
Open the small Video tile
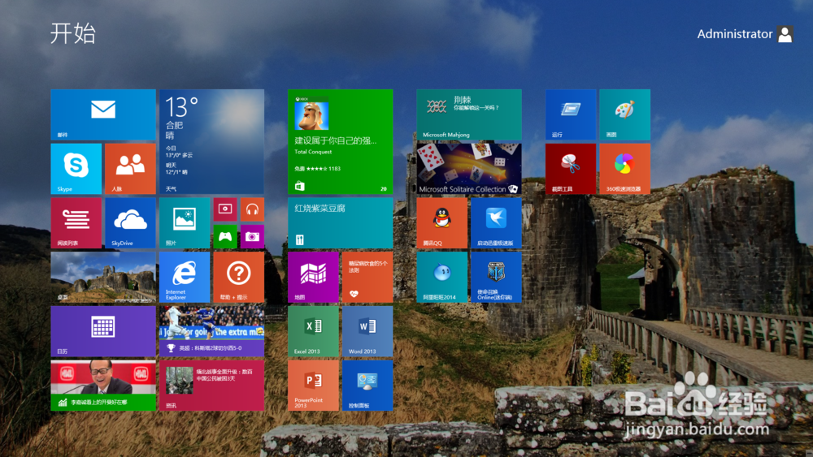225,209
